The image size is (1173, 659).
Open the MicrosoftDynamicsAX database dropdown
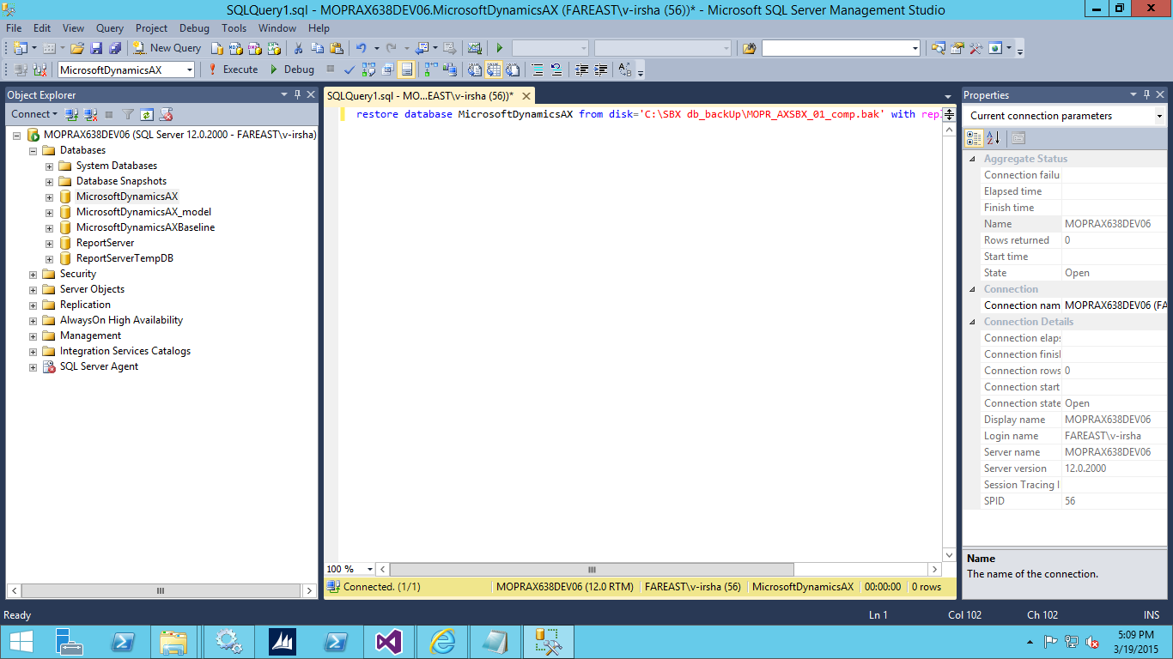(x=188, y=70)
